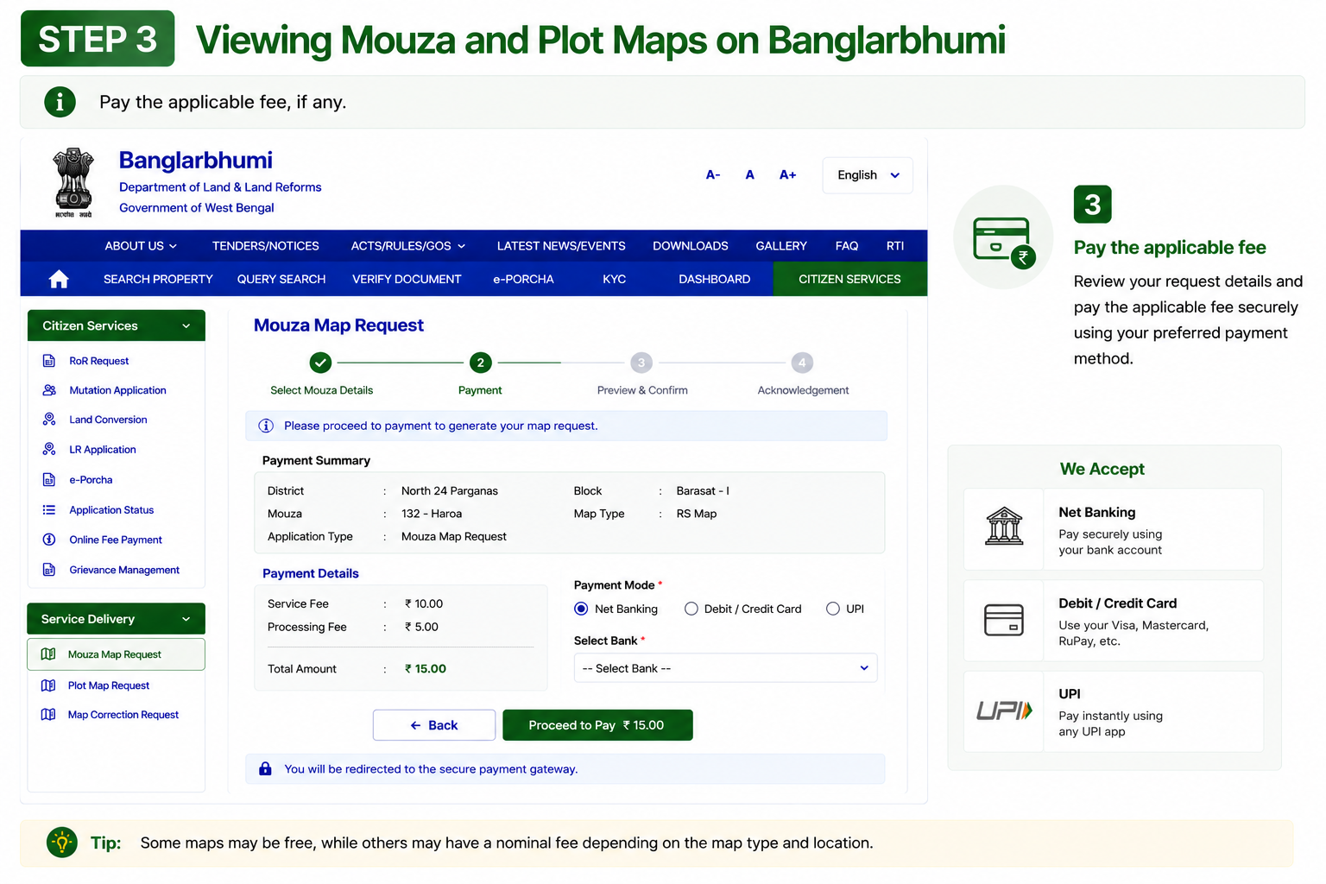Screen dimensions: 1326x884
Task: Click the LR Application icon
Action: click(49, 449)
